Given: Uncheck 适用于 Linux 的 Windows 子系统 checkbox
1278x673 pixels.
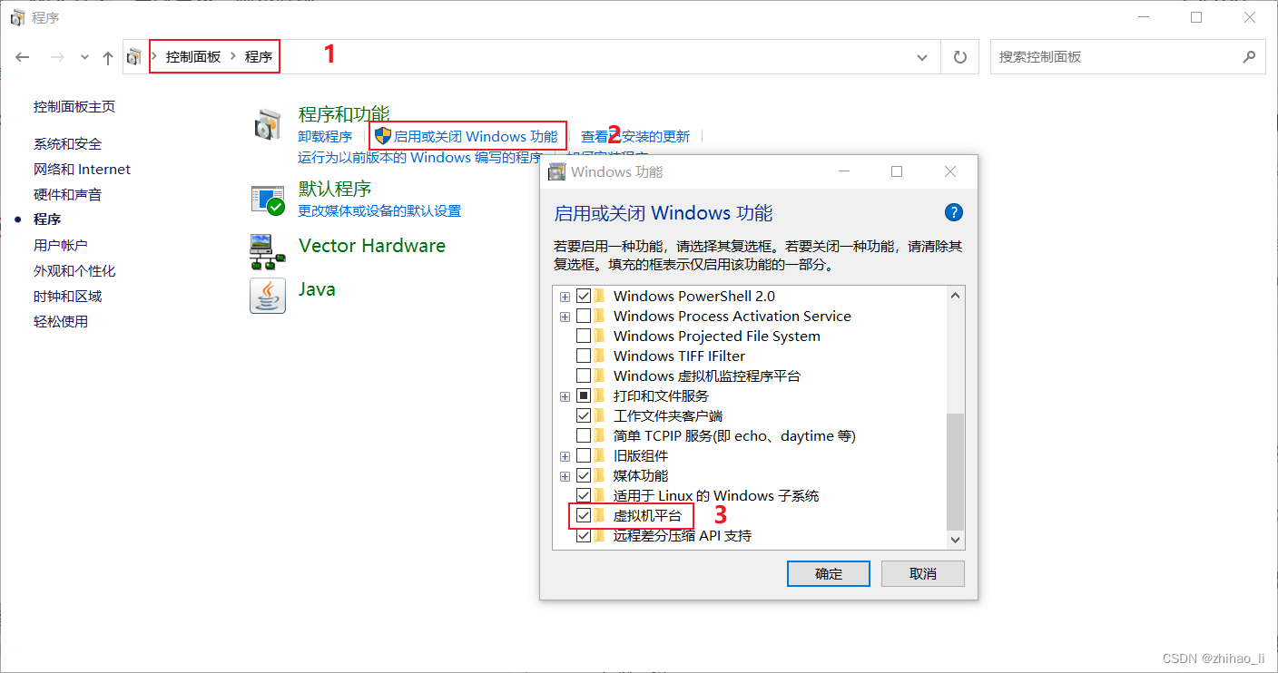Looking at the screenshot, I should click(x=584, y=495).
